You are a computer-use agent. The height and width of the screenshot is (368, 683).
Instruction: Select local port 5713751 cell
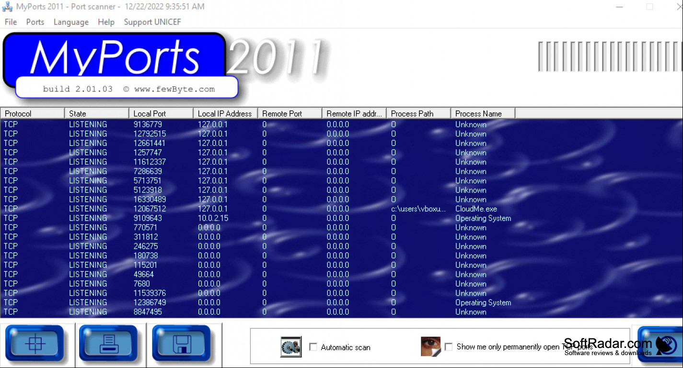click(147, 180)
